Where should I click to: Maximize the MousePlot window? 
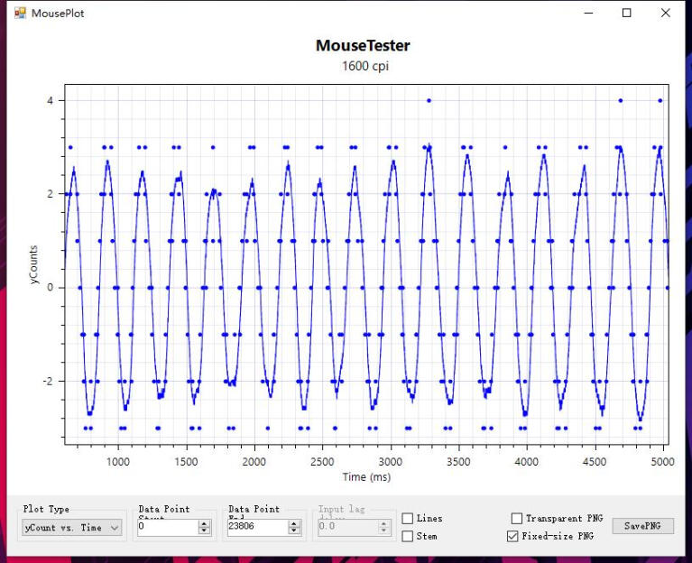627,14
